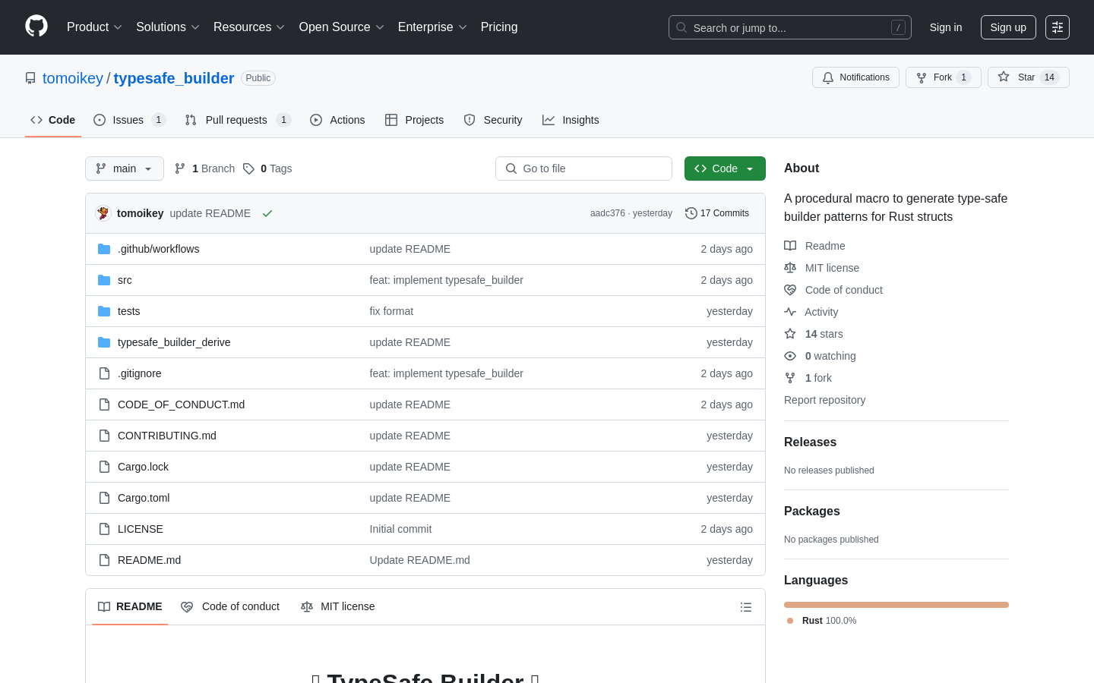
Task: Expand the Open Source menu
Action: pos(342,27)
